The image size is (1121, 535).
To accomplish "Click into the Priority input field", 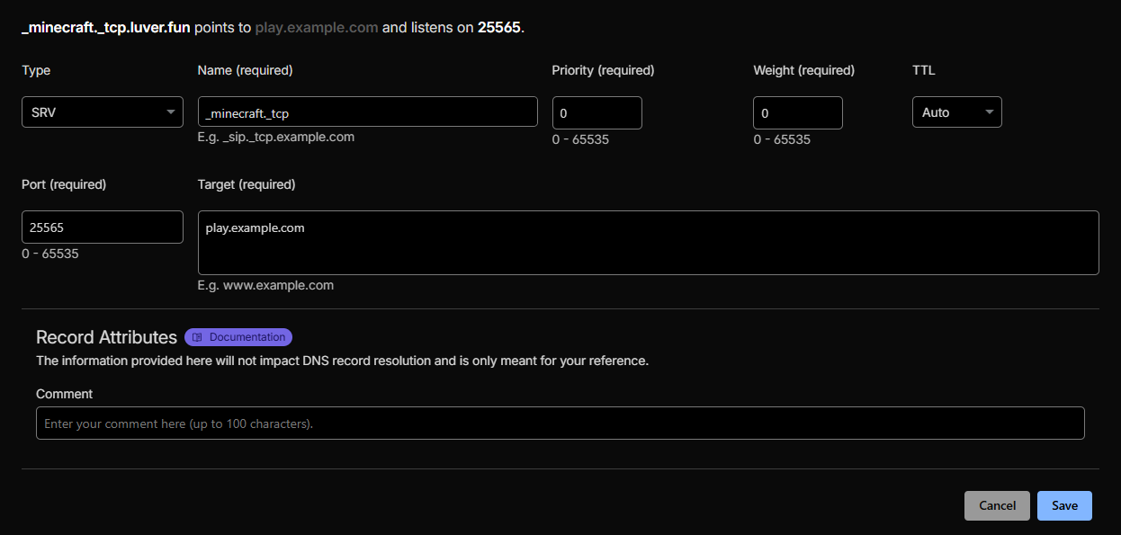I will [596, 113].
